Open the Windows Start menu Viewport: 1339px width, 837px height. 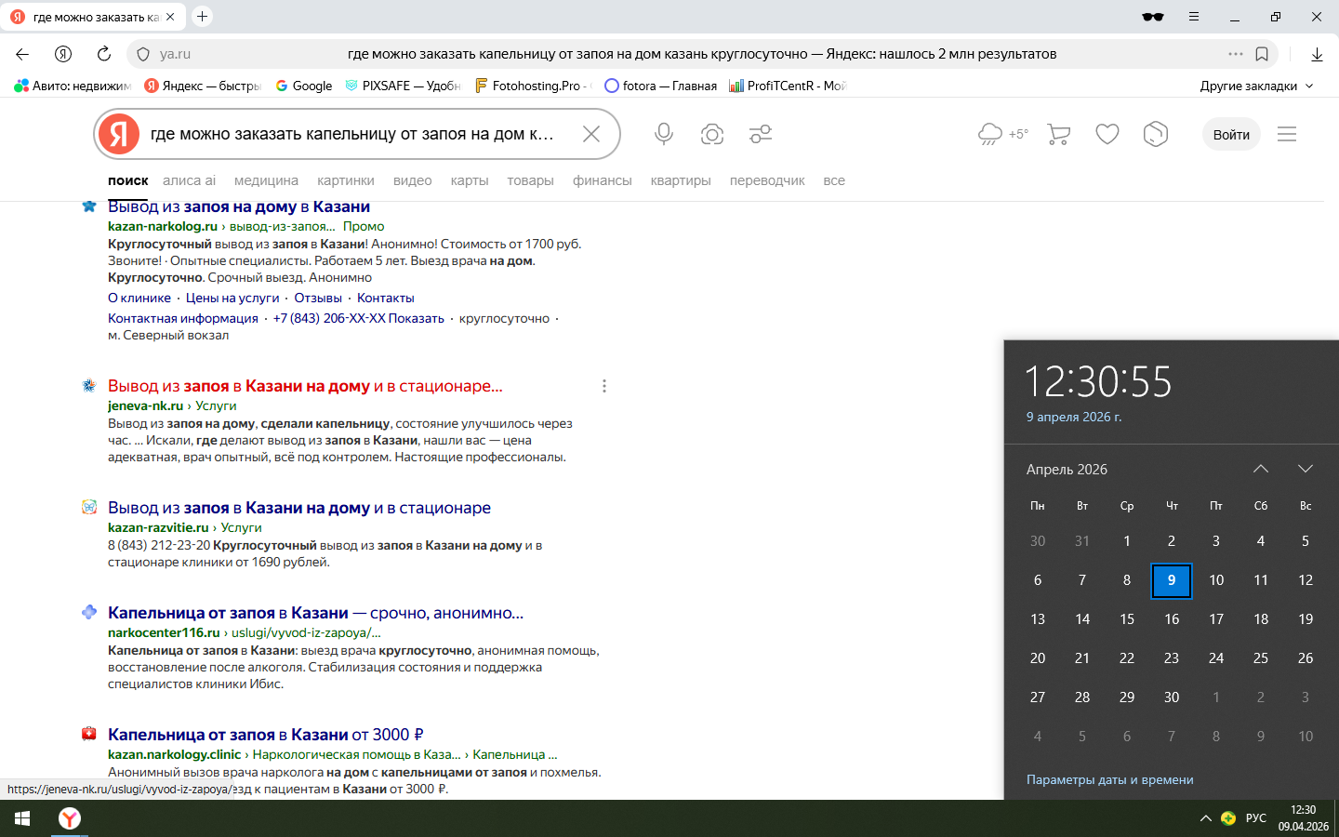click(22, 818)
